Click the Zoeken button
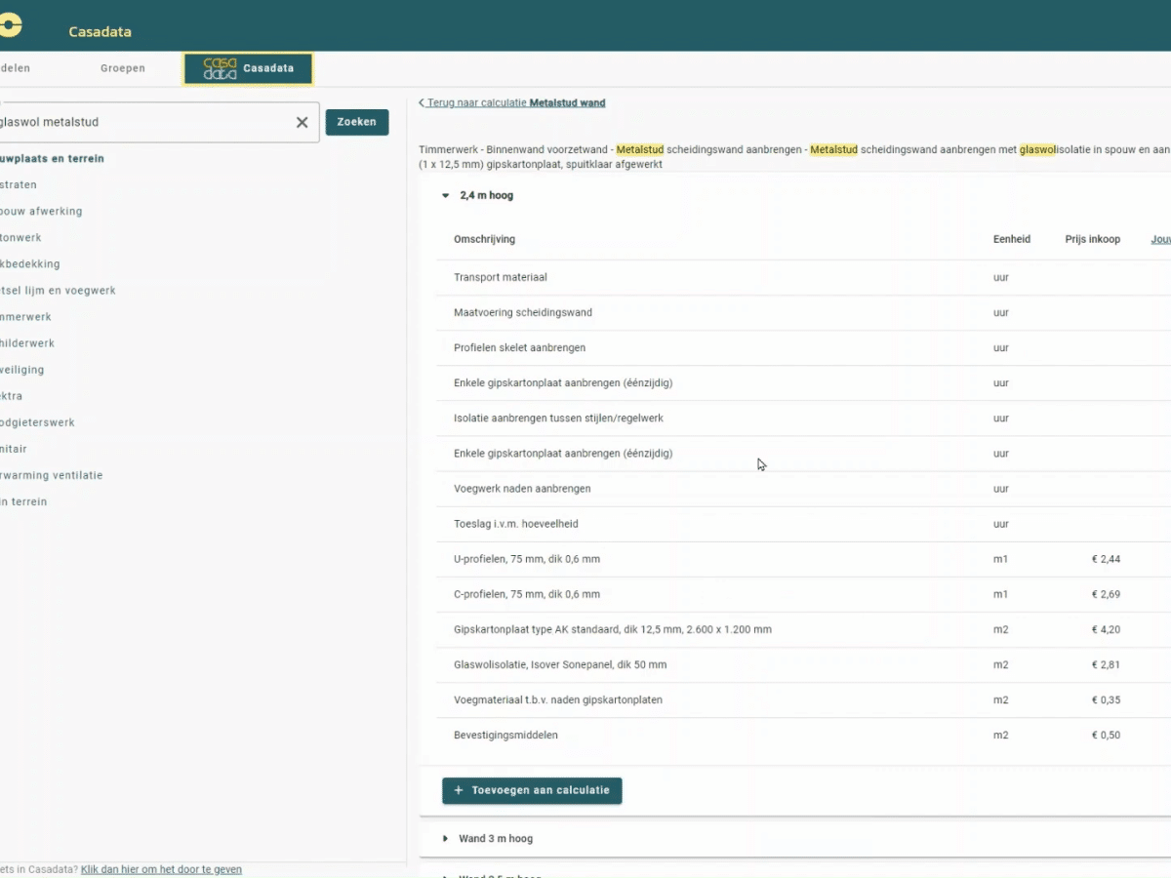Viewport: 1171px width, 878px height. click(x=357, y=122)
